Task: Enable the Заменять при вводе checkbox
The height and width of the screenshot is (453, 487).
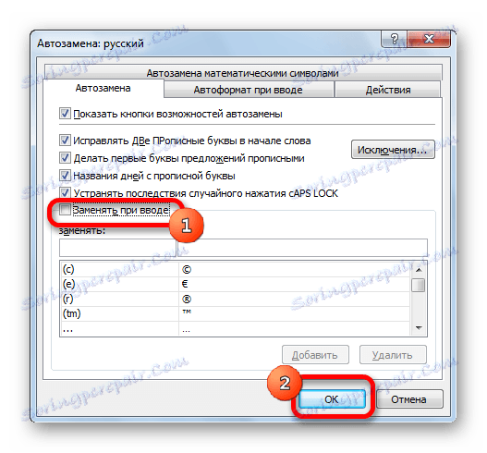Action: pyautogui.click(x=65, y=210)
